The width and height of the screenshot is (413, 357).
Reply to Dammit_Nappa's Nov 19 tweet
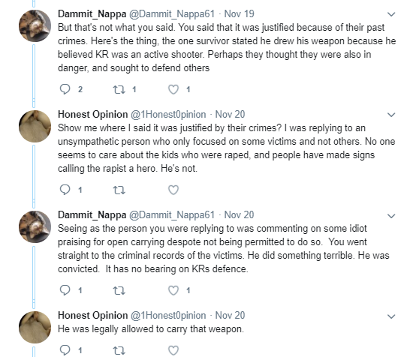click(x=65, y=89)
